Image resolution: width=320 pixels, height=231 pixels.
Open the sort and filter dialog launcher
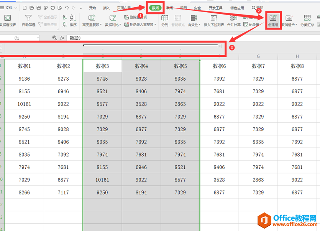58,29
